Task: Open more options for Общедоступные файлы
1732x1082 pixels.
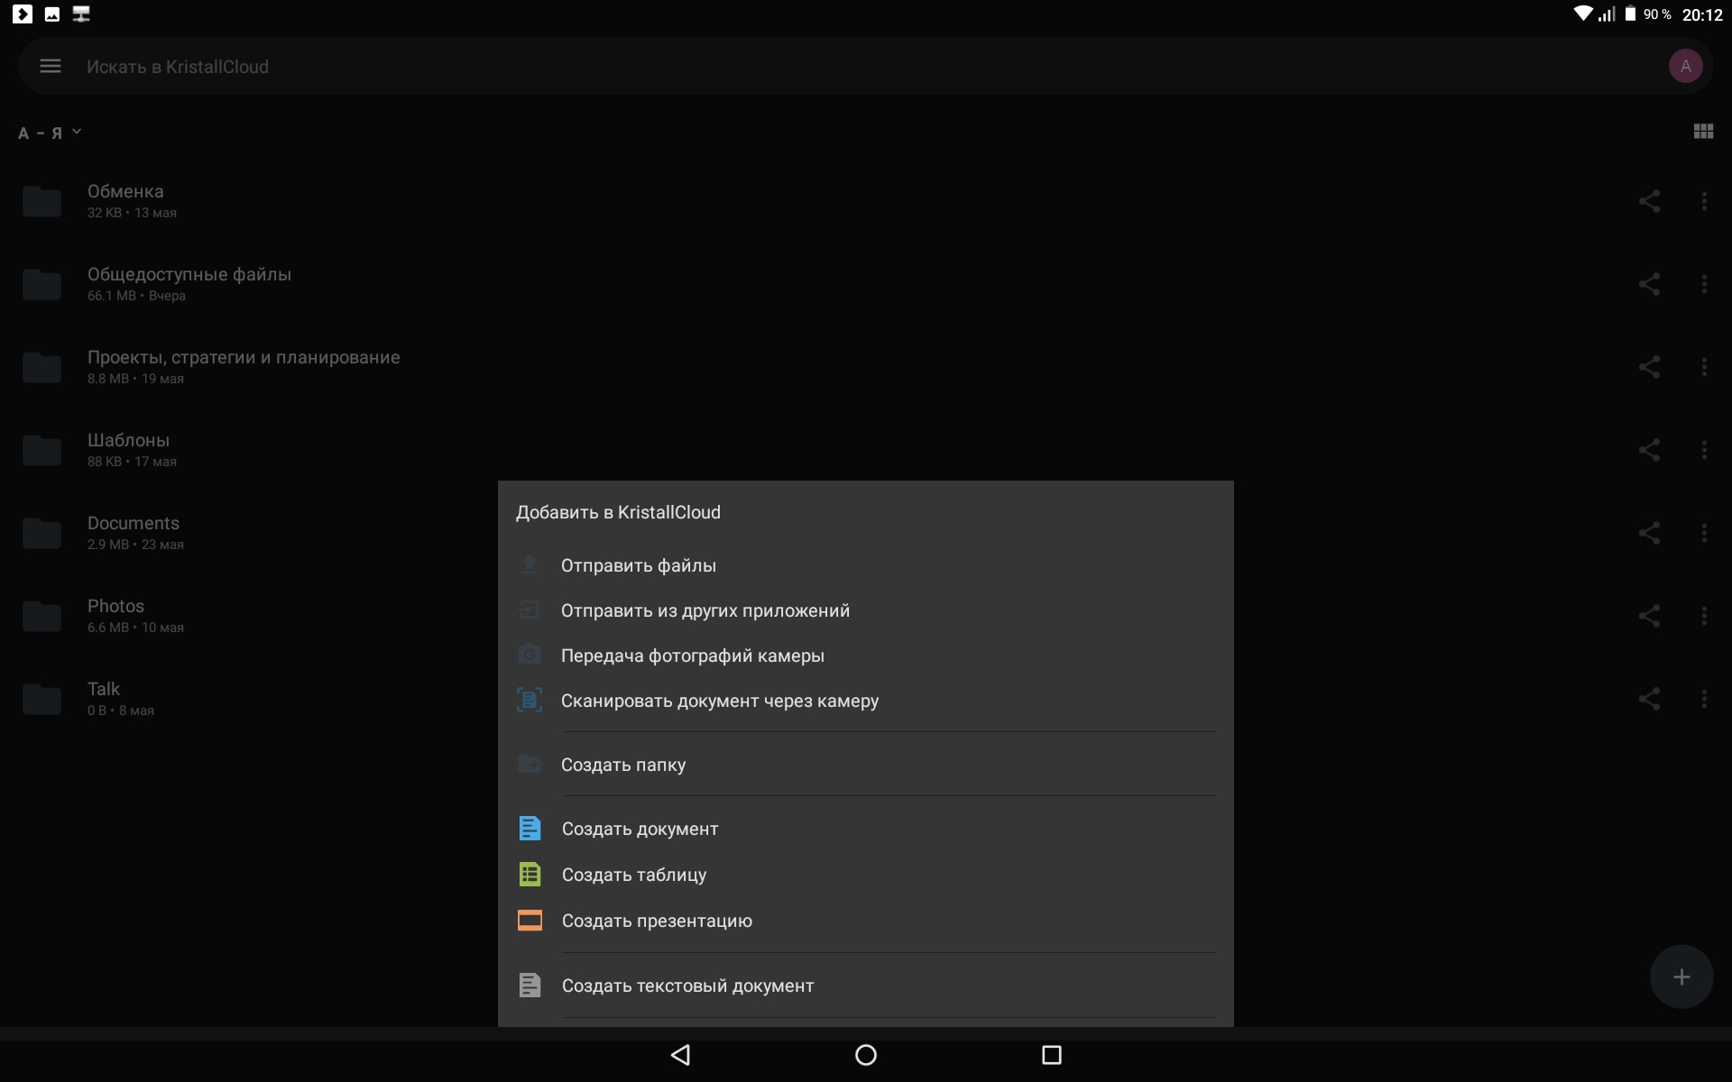Action: 1704,284
